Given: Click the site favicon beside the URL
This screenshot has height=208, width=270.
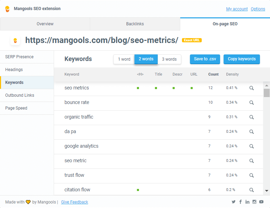Looking at the screenshot, I should click(x=15, y=41).
